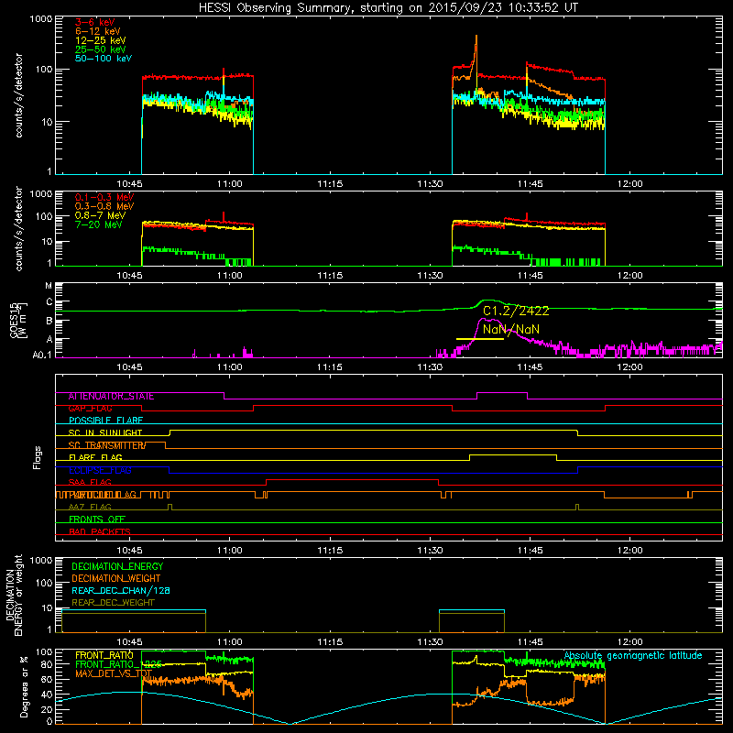This screenshot has height=733, width=733.
Task: Select the AAZ_FLAG label
Action: pos(90,507)
